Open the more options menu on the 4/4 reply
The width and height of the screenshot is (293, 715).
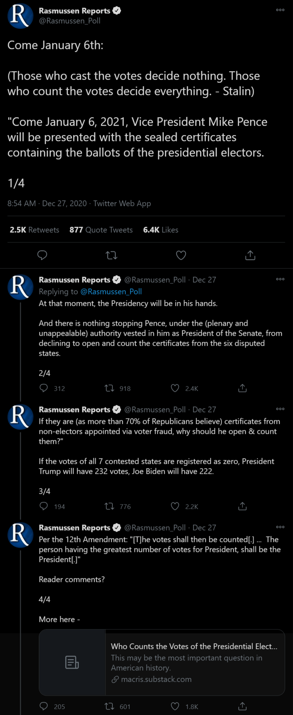(x=281, y=527)
